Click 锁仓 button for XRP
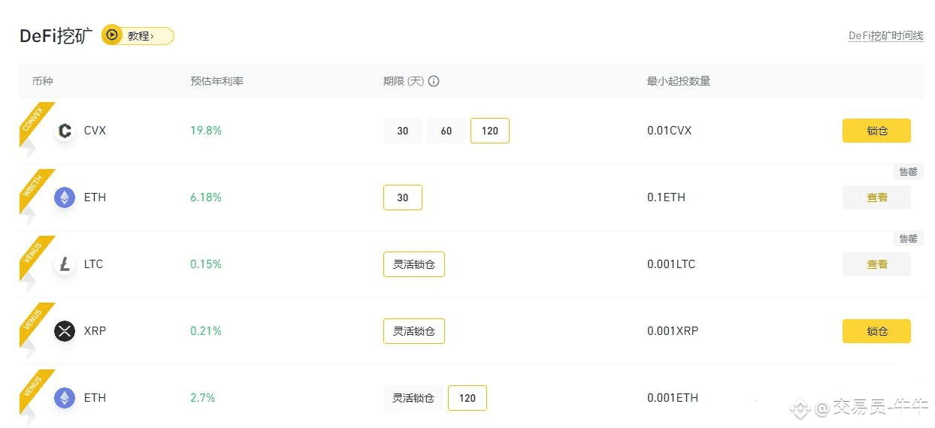This screenshot has height=428, width=935. click(x=876, y=331)
